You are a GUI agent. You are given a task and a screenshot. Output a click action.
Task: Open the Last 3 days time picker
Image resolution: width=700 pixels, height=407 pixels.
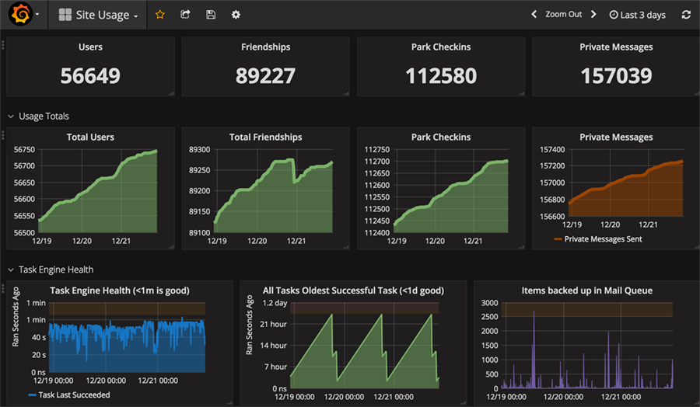click(x=637, y=15)
